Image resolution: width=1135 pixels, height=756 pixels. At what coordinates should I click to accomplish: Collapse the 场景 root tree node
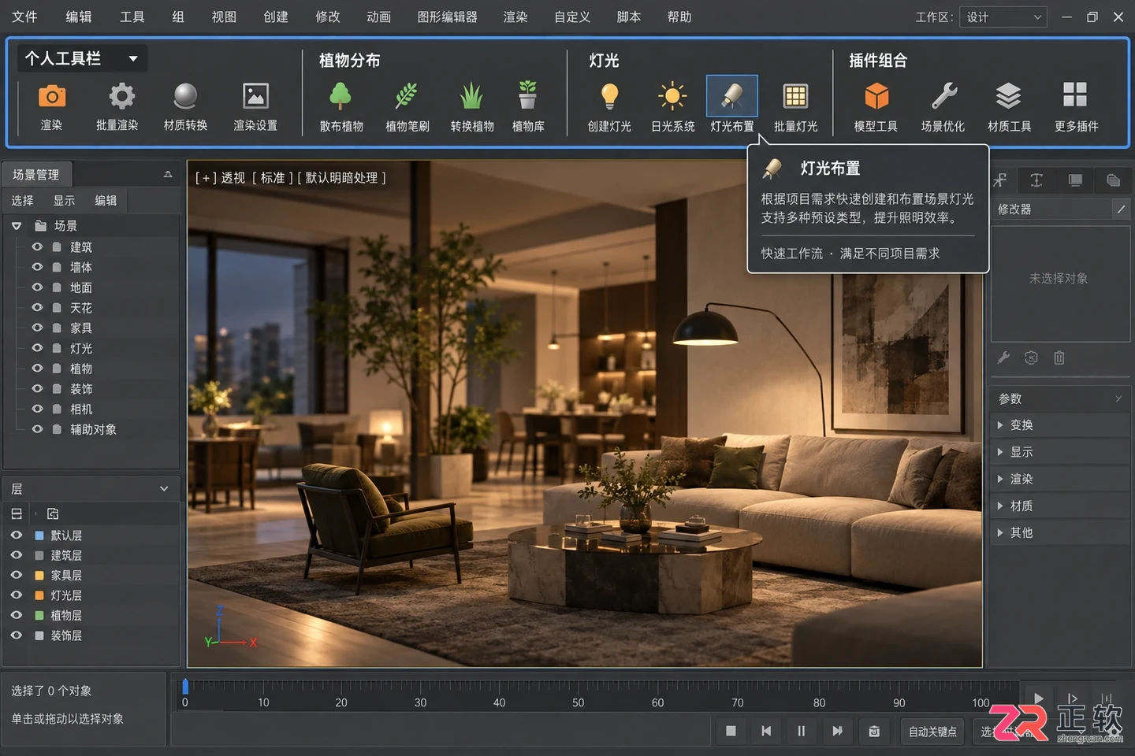16,226
